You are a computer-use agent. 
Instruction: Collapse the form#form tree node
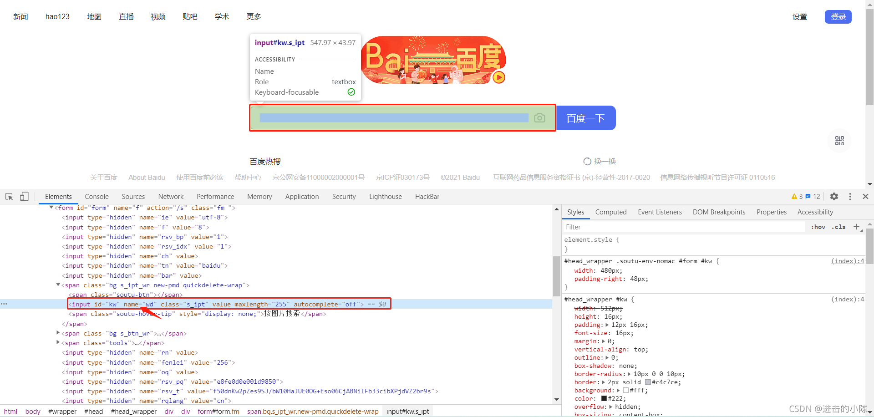click(51, 208)
